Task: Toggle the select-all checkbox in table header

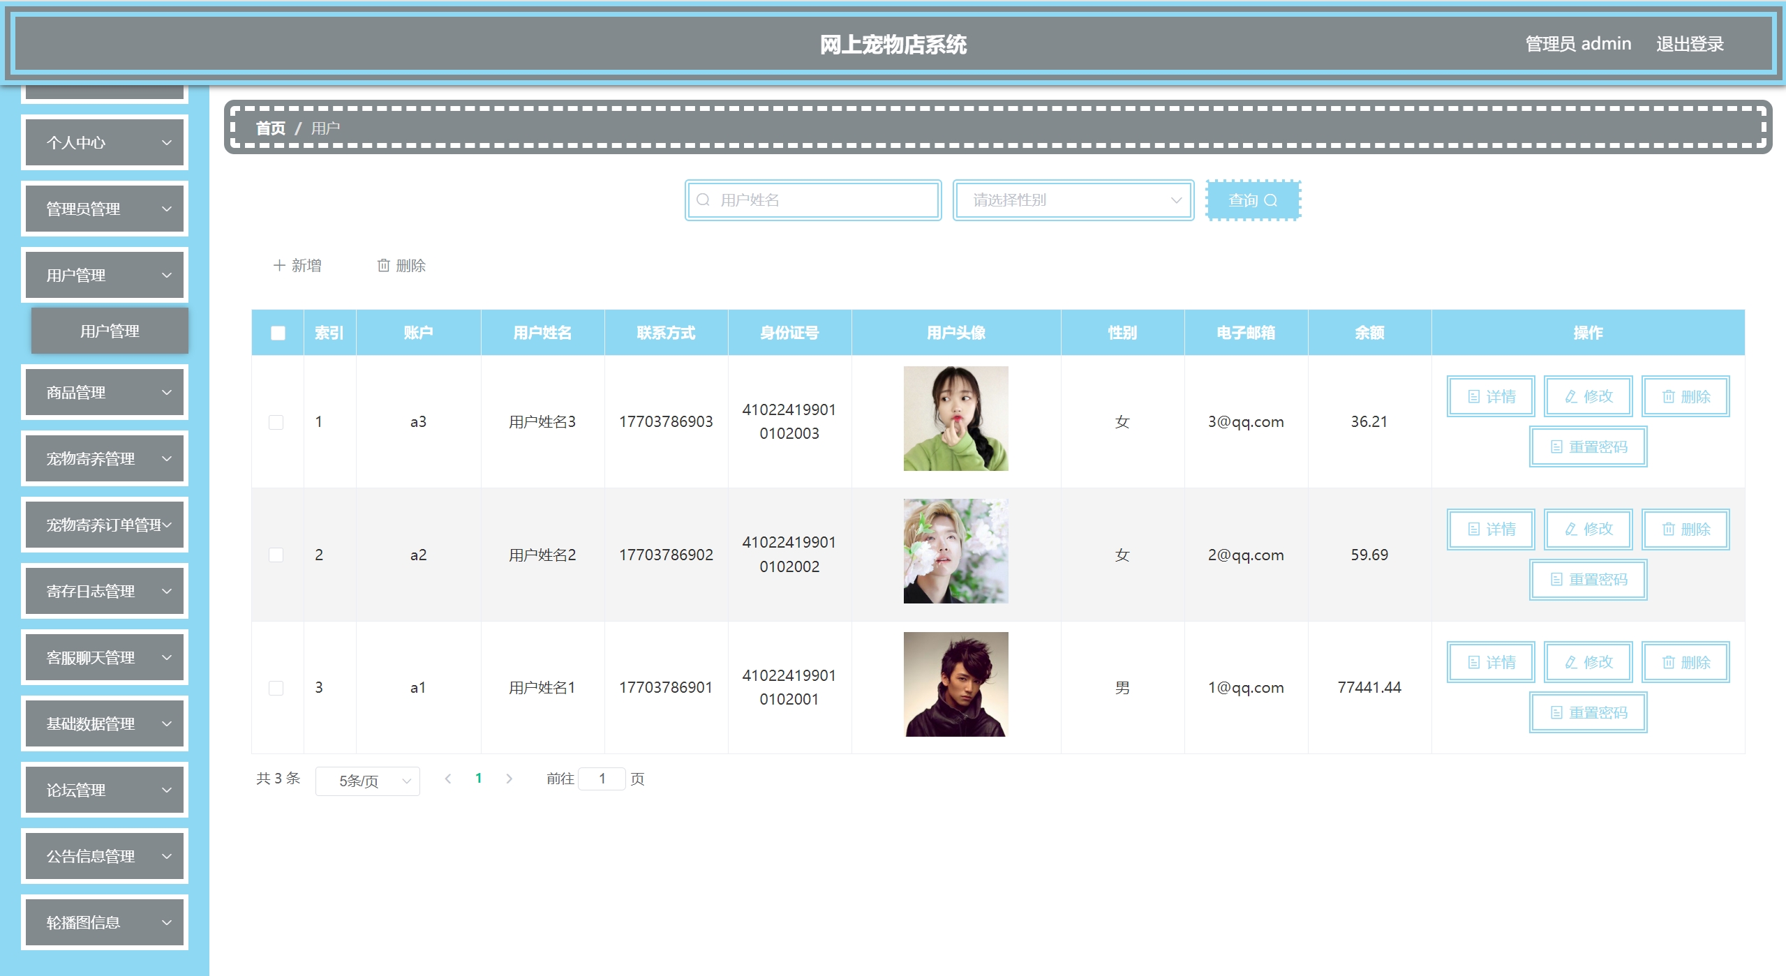Action: [278, 333]
